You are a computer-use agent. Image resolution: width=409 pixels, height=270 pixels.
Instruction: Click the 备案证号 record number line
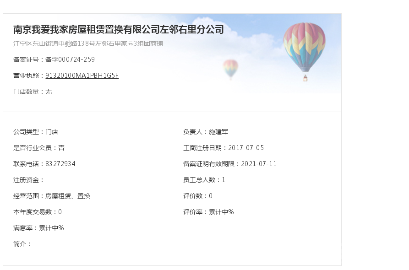click(54, 59)
